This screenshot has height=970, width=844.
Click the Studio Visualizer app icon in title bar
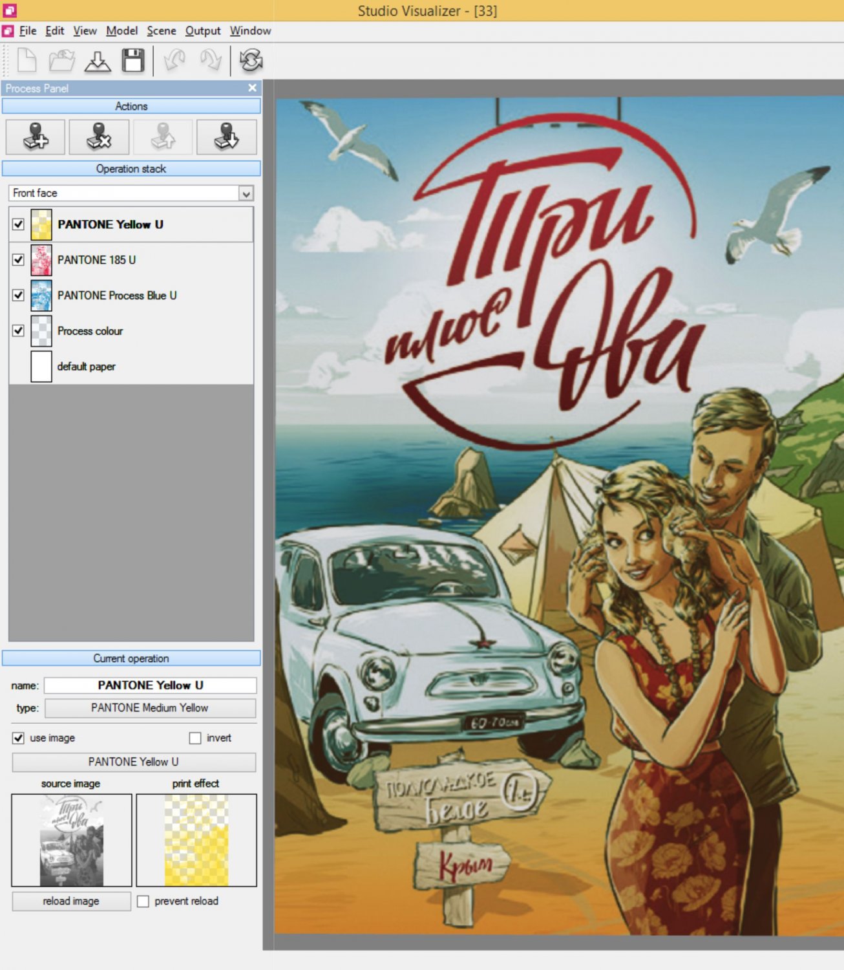(x=9, y=10)
